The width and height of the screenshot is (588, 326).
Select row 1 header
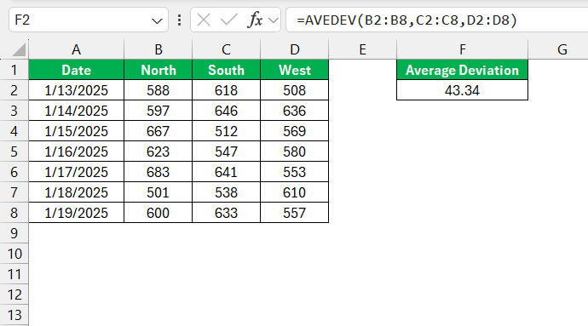click(x=14, y=70)
